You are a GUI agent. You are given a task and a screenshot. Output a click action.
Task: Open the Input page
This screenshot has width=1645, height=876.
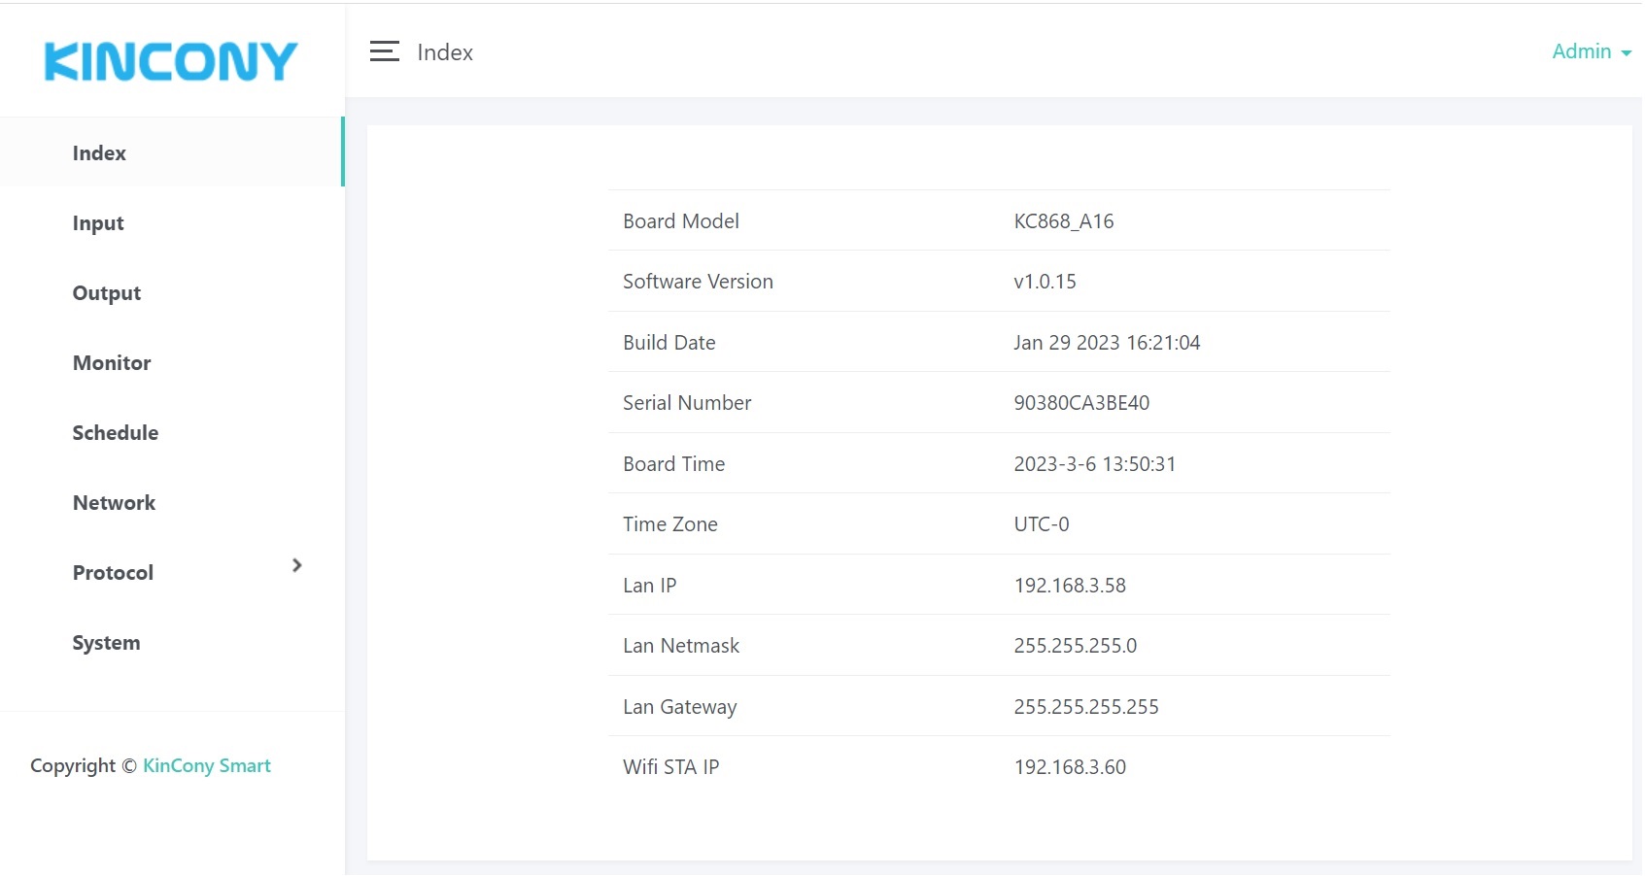(x=98, y=223)
